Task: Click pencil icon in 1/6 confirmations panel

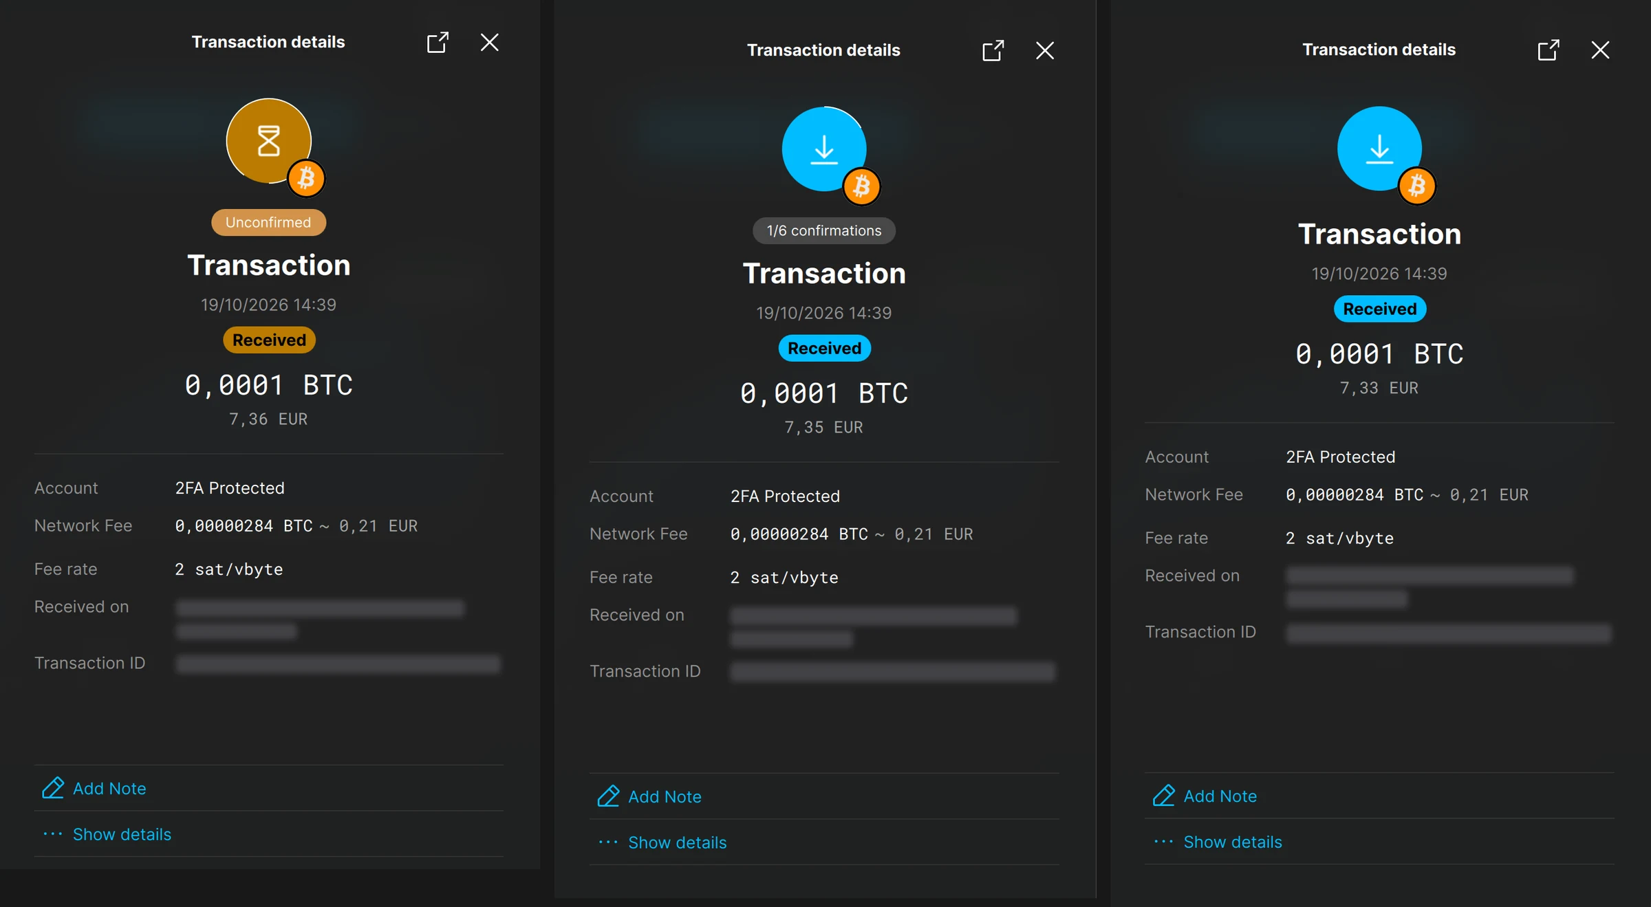Action: 608,796
